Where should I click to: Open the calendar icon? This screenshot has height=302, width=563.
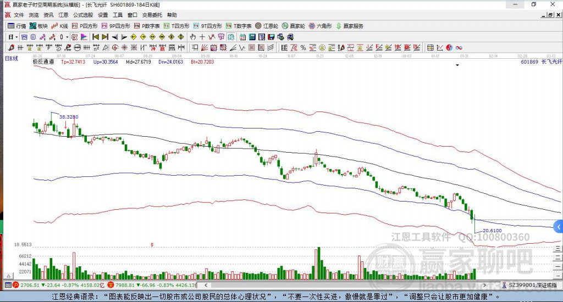[242, 37]
